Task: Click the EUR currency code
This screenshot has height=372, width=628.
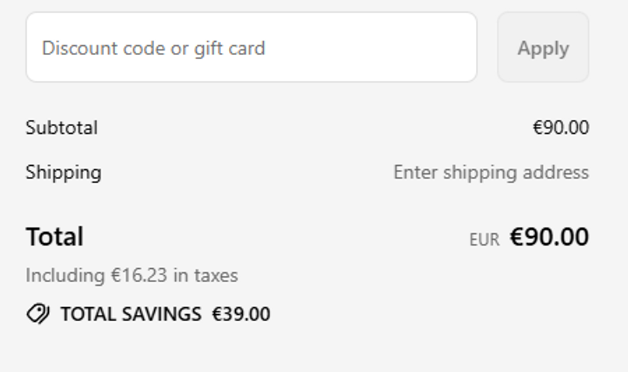Action: (484, 240)
